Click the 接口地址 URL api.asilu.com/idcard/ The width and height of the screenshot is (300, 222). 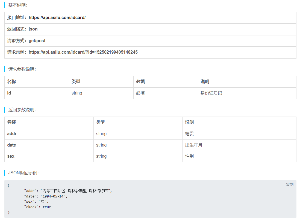click(57, 18)
